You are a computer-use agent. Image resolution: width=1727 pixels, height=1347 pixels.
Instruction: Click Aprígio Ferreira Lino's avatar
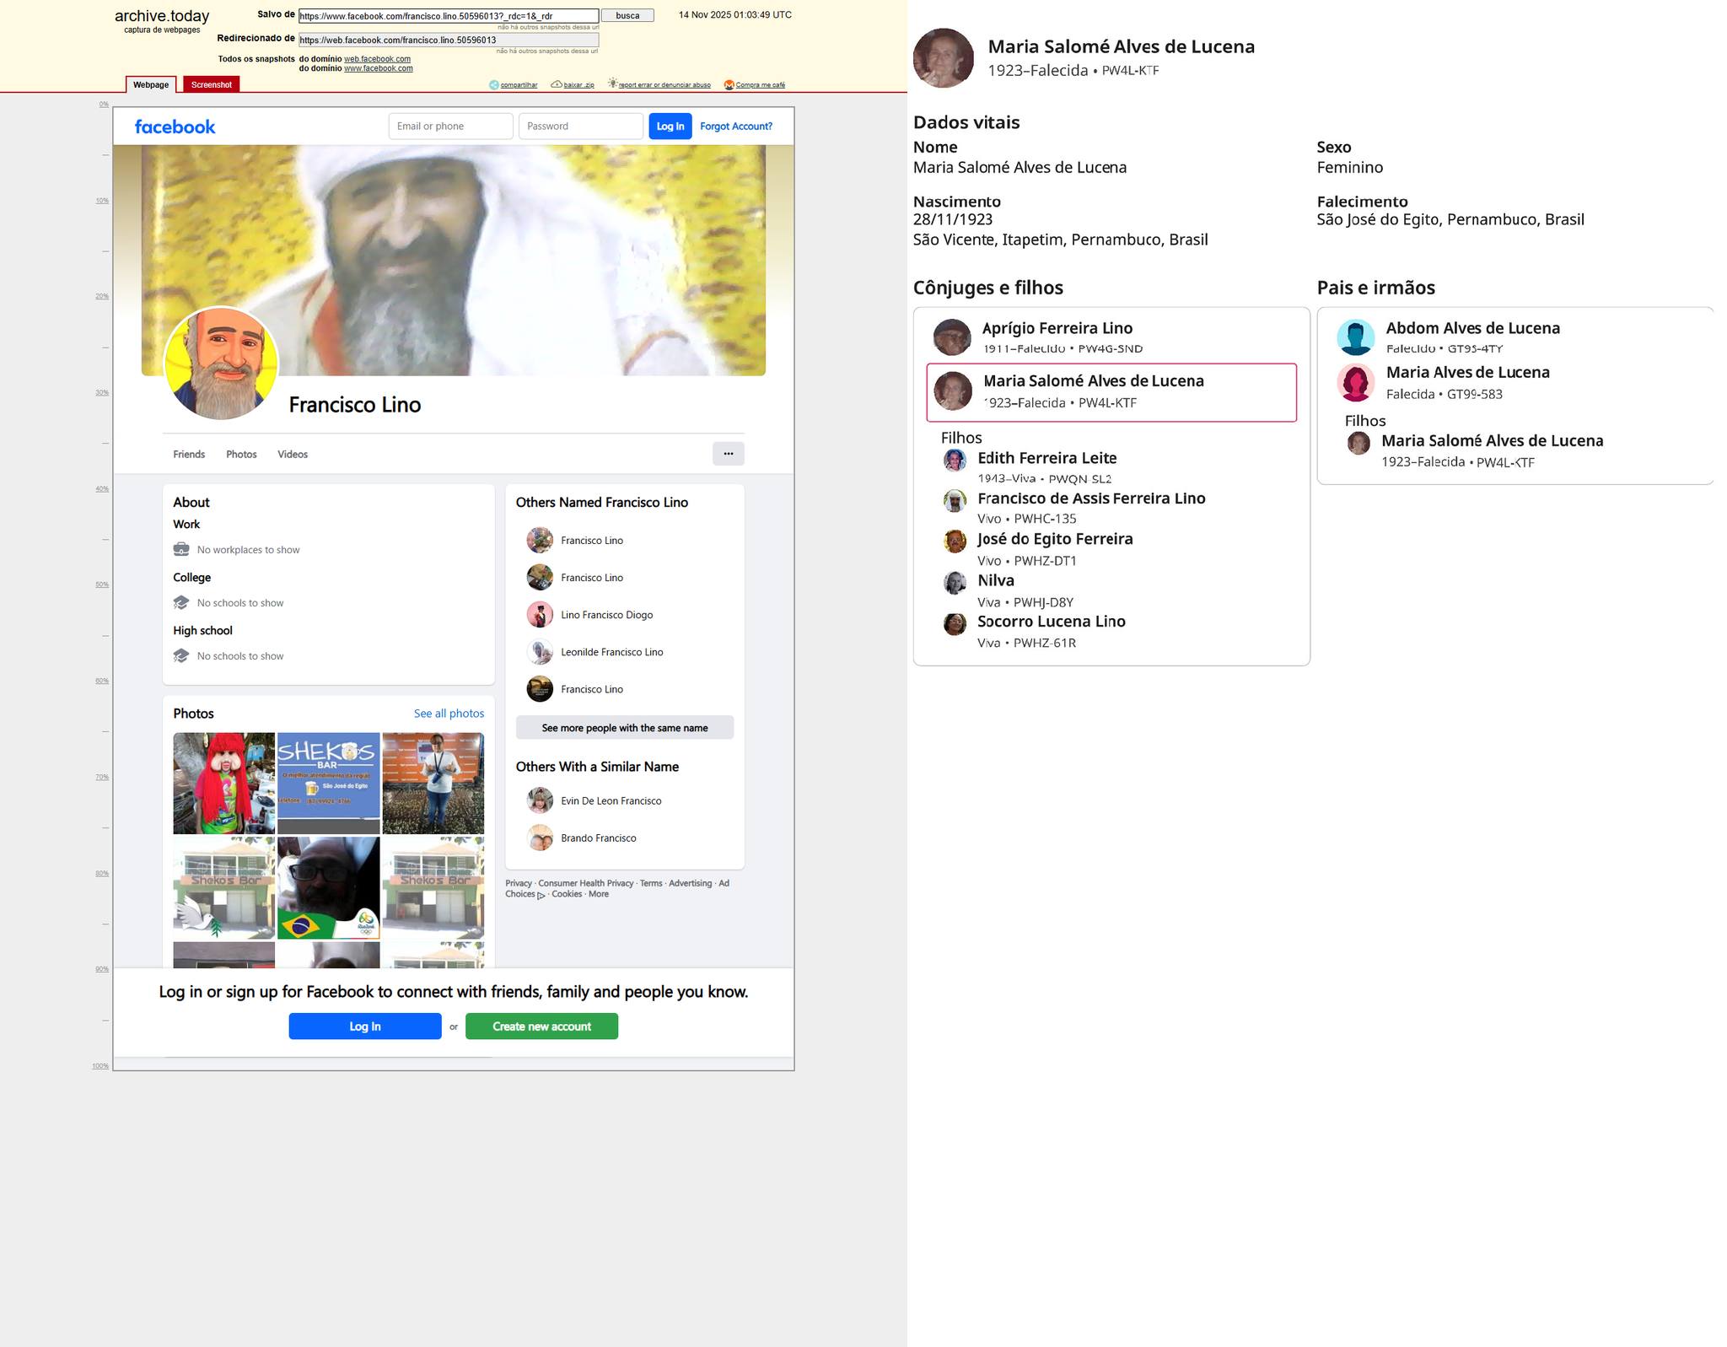click(x=952, y=337)
